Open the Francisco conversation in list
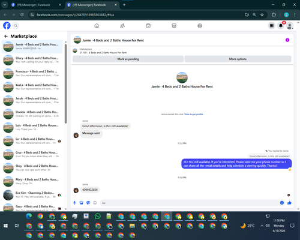 [x=32, y=73]
